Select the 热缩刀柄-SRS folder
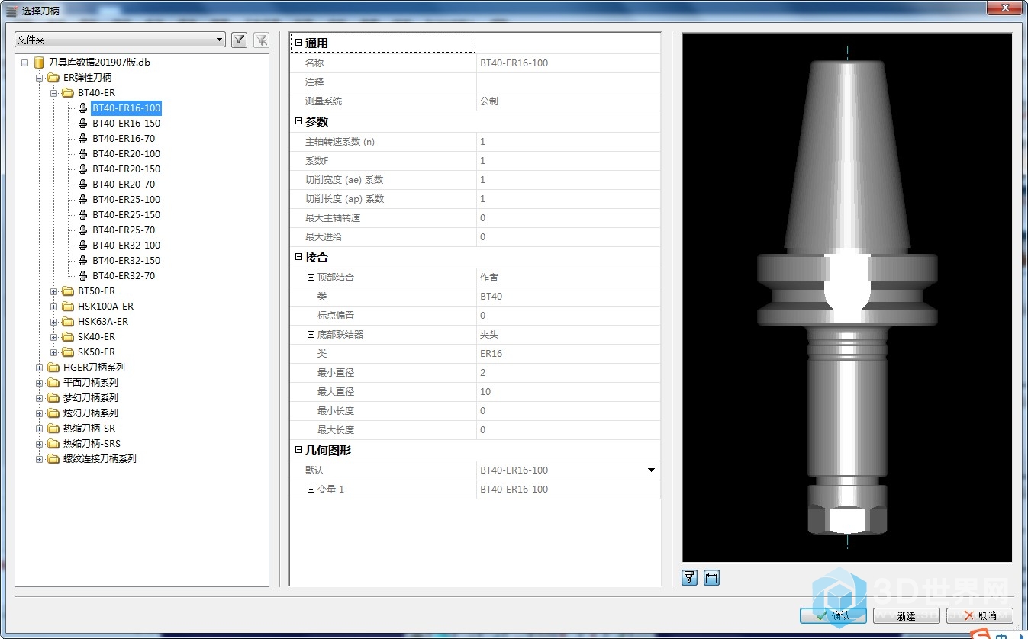This screenshot has height=639, width=1028. (x=92, y=444)
